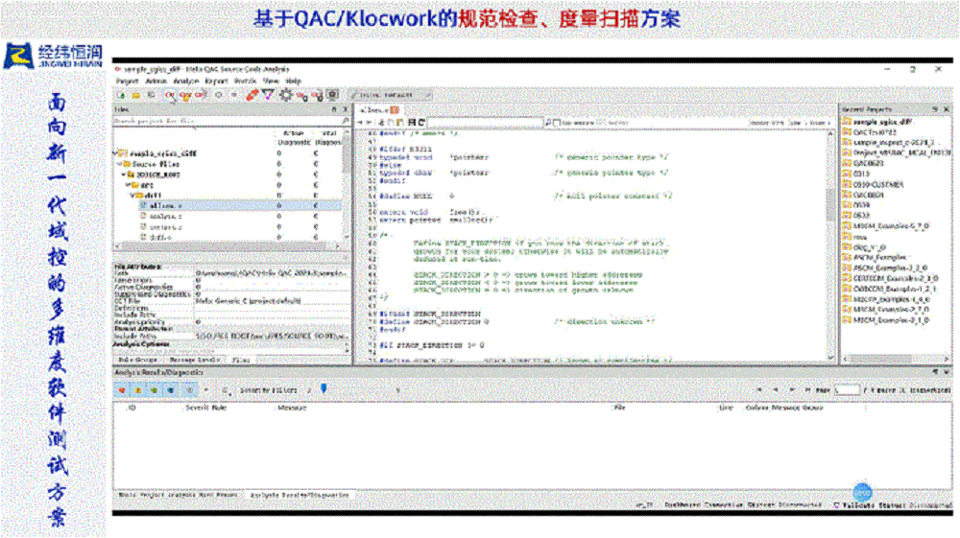Click the blue filter slider handle
The image size is (960, 538).
point(324,388)
